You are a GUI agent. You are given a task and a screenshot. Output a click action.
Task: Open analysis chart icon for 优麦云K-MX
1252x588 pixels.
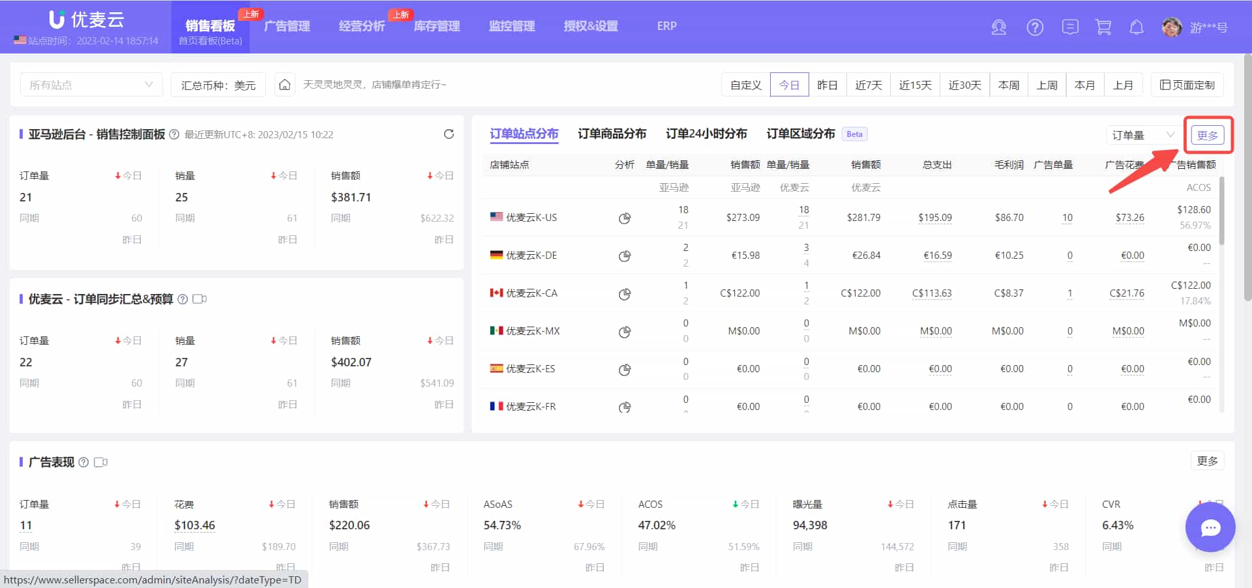coord(625,331)
